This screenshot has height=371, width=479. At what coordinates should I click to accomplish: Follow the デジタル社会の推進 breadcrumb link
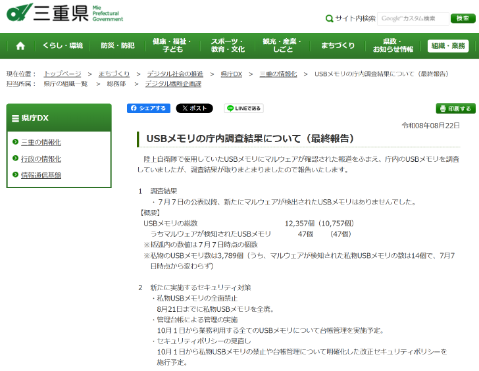(x=175, y=74)
